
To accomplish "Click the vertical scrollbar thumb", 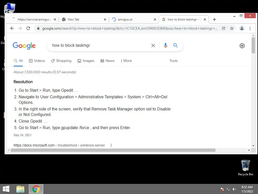I will coord(253,45).
